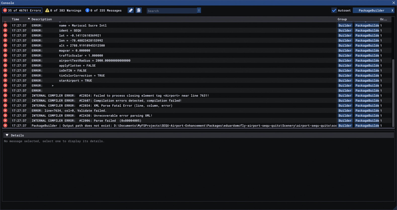The width and height of the screenshot is (397, 210).
Task: Select row 'alt = 2788.91918945312500'
Action: point(197,46)
